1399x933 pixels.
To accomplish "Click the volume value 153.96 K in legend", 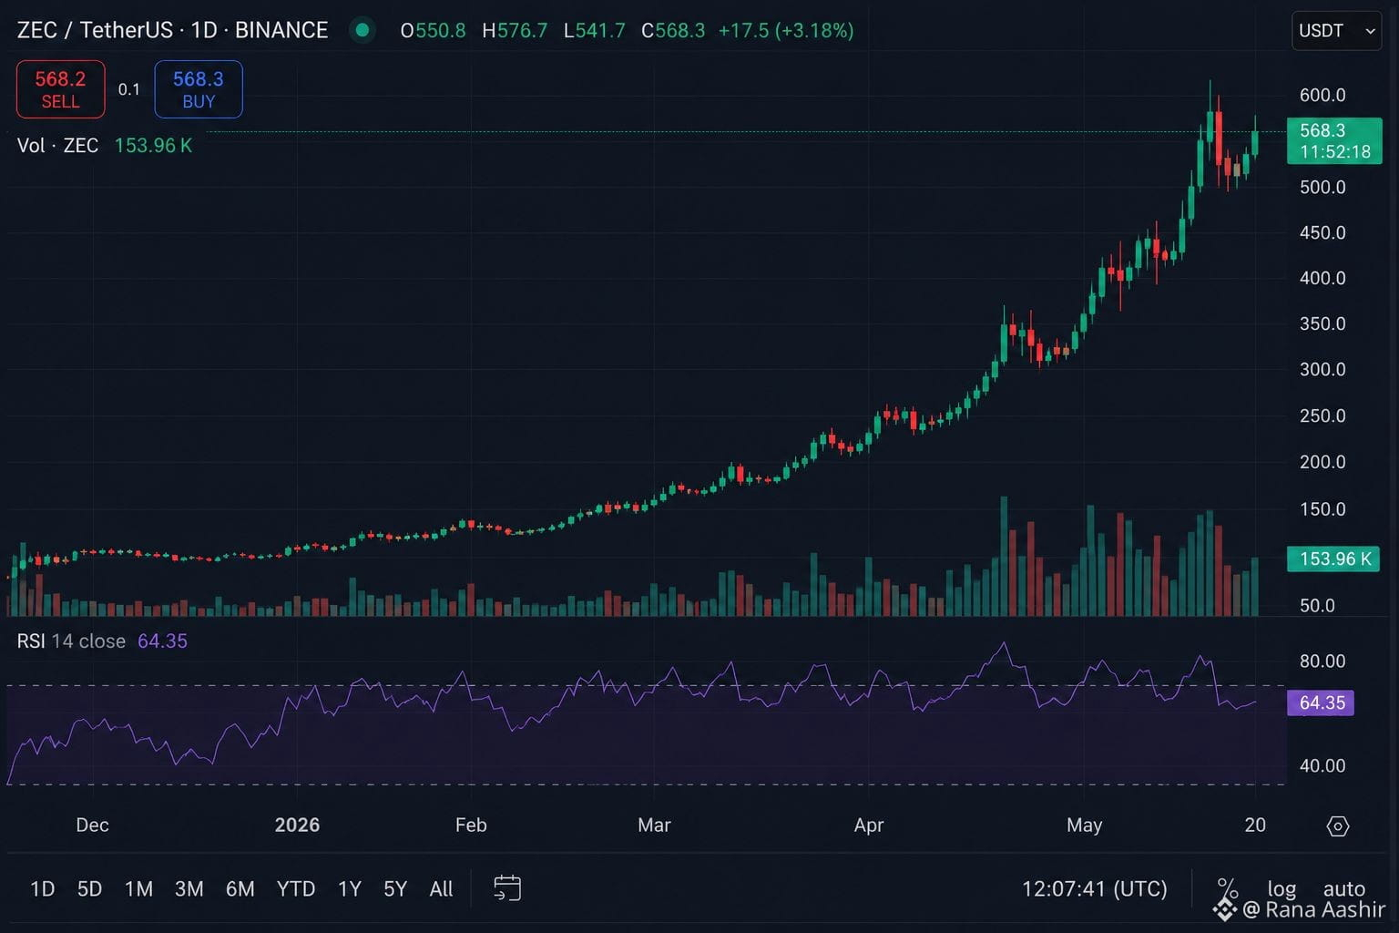I will tap(153, 146).
